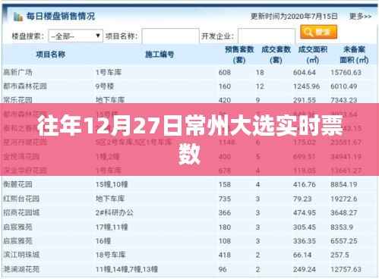Click sold count 18
379x279 pixels.
[x=260, y=73]
